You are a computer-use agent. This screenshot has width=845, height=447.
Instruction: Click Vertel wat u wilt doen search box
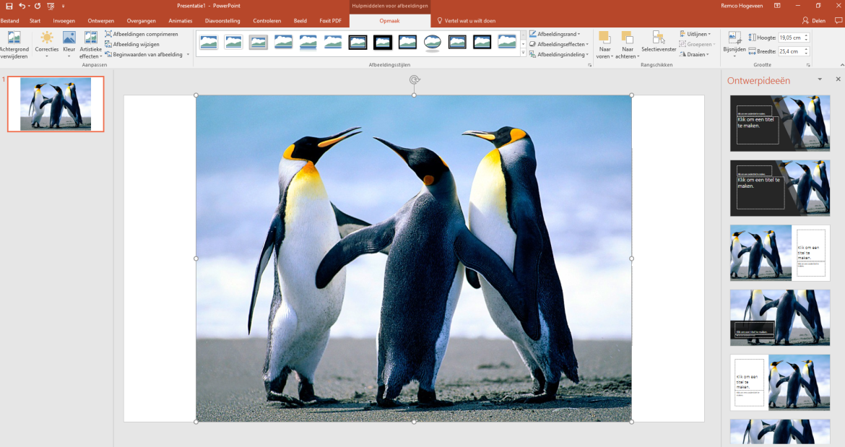click(466, 21)
